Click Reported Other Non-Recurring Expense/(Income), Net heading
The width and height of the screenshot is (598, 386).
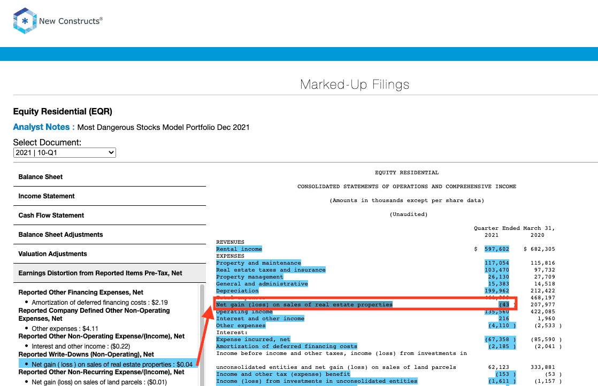tap(102, 372)
